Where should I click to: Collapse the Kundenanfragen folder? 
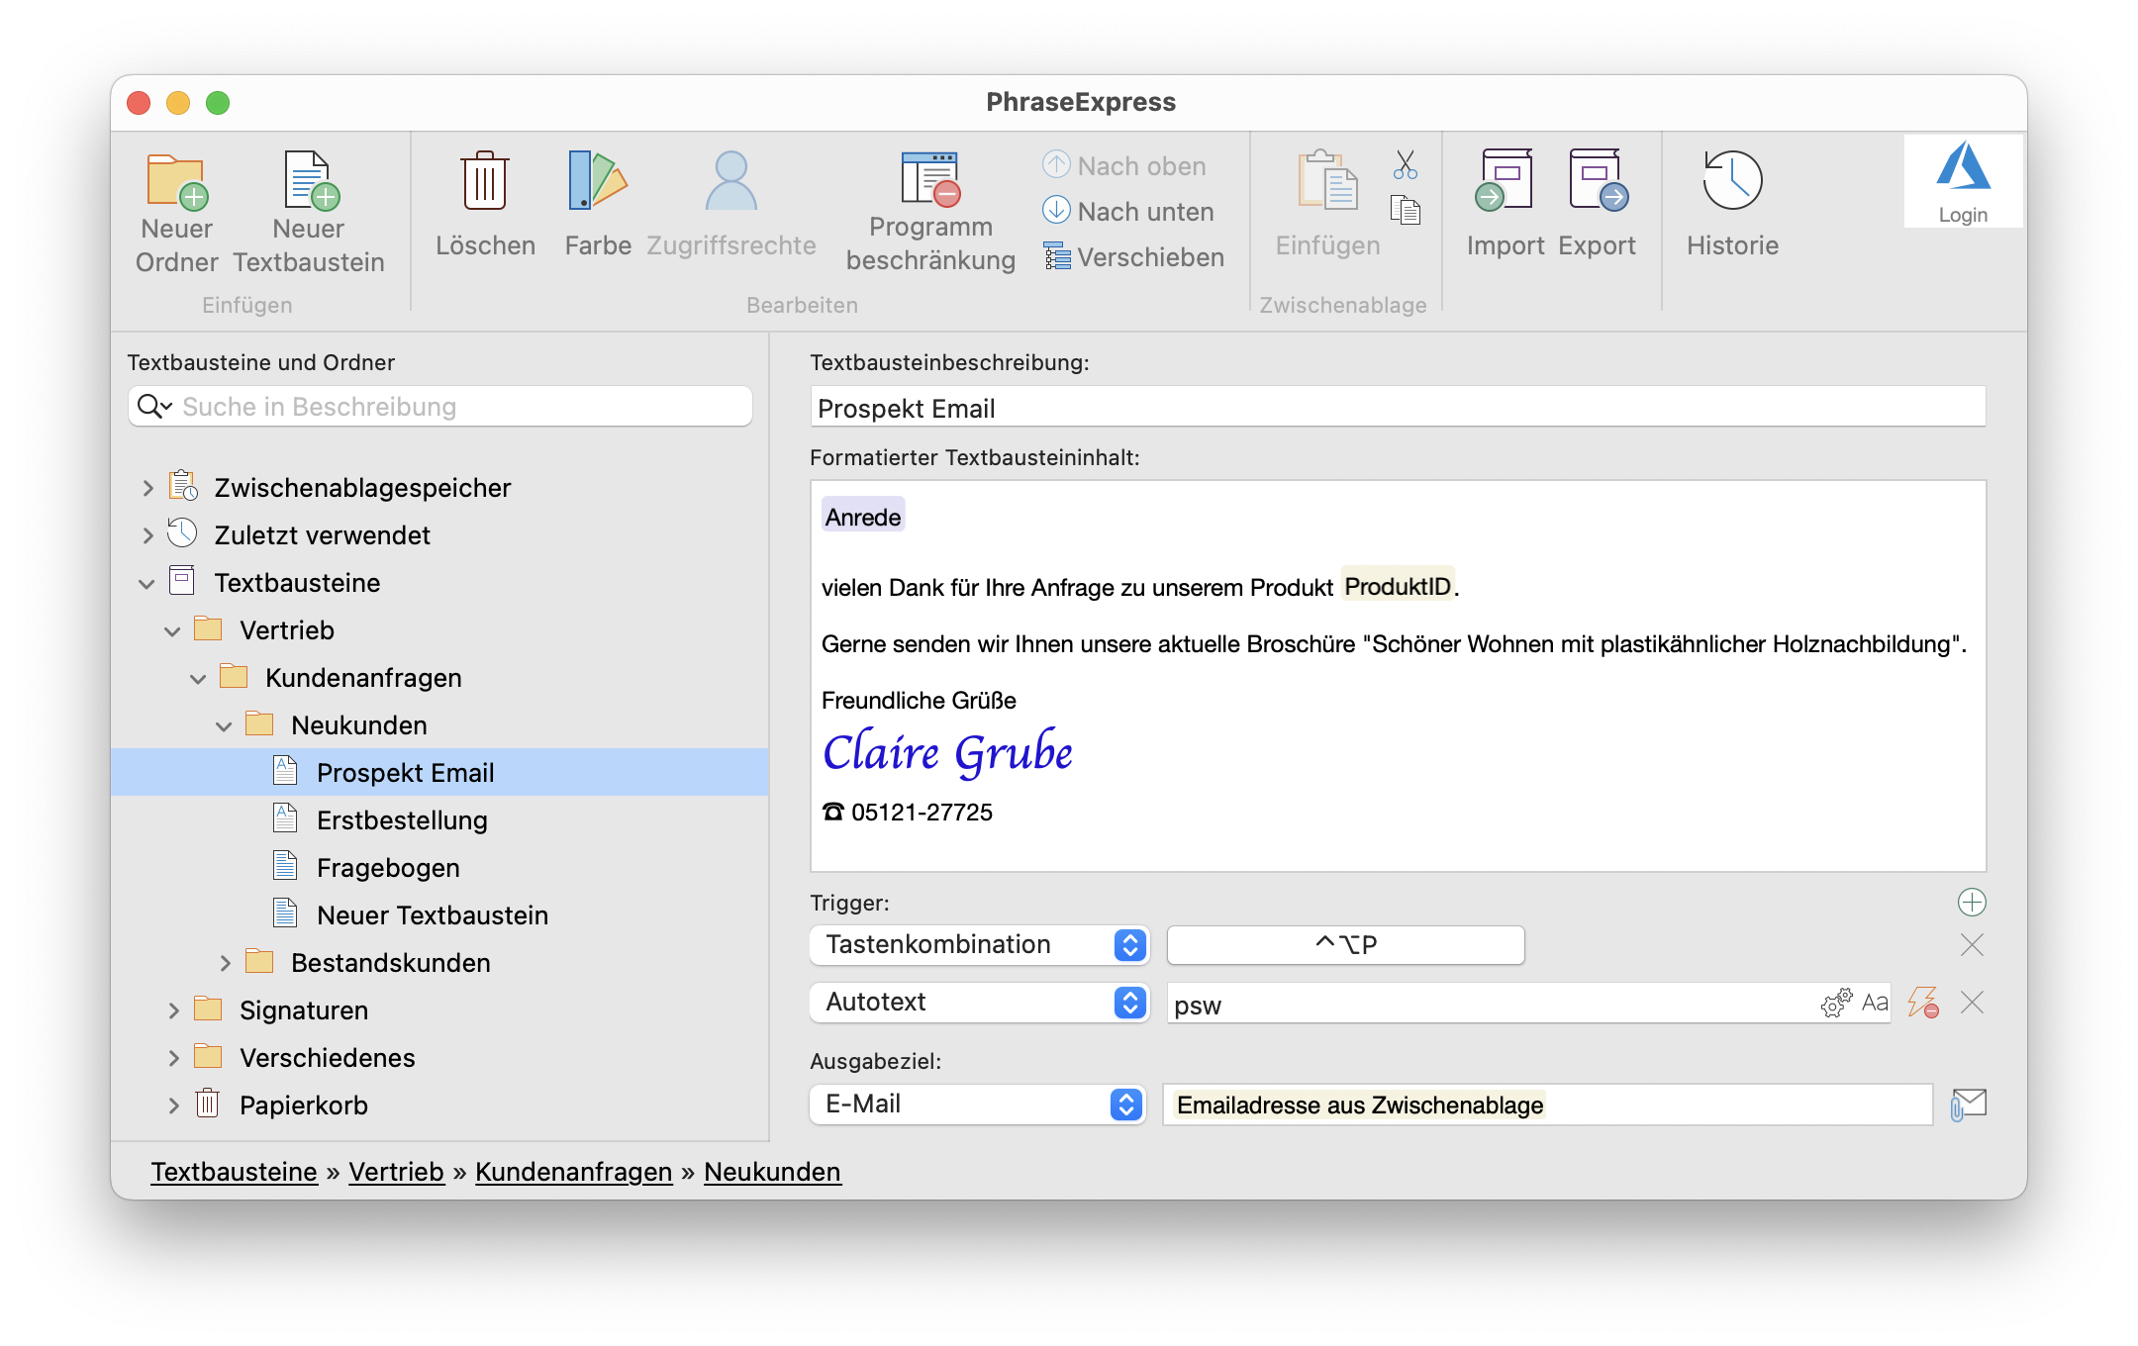198,678
